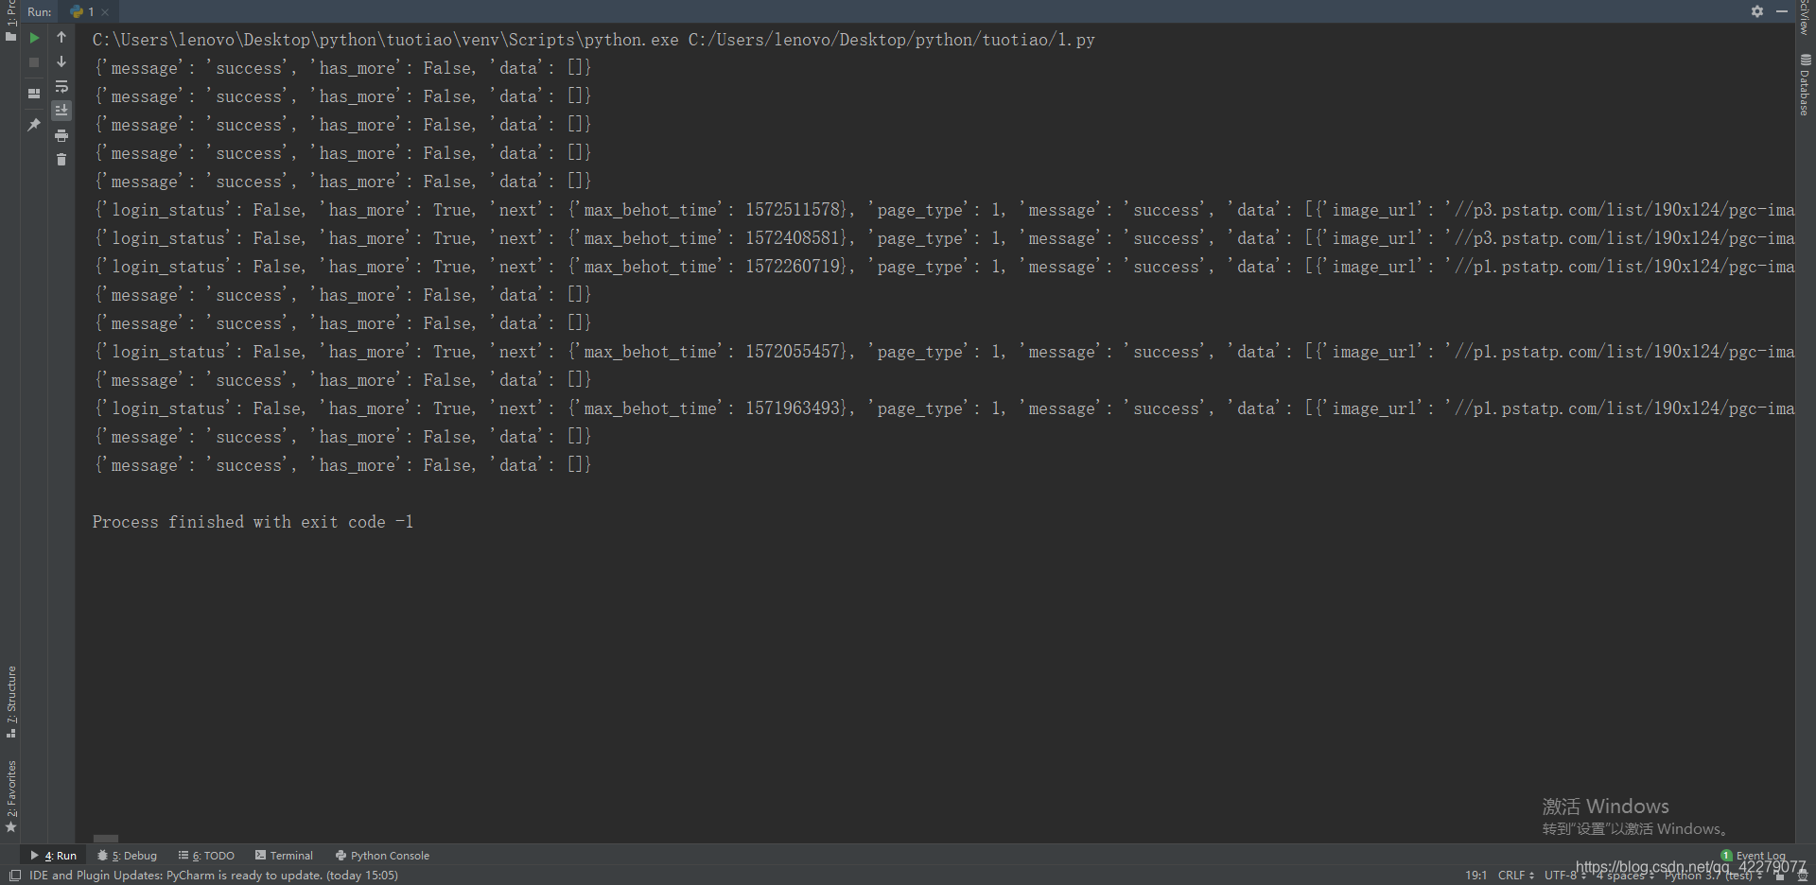Open the 6: TODO tab

[x=206, y=856]
